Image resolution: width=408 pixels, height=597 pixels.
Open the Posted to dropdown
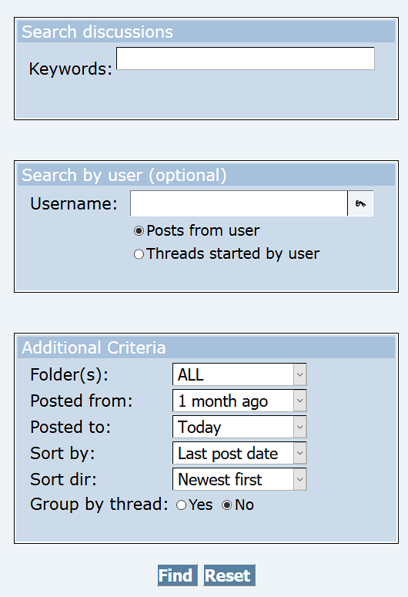click(x=239, y=428)
